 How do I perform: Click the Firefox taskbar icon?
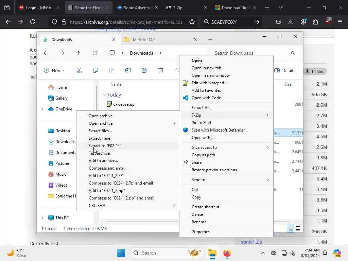point(227,253)
